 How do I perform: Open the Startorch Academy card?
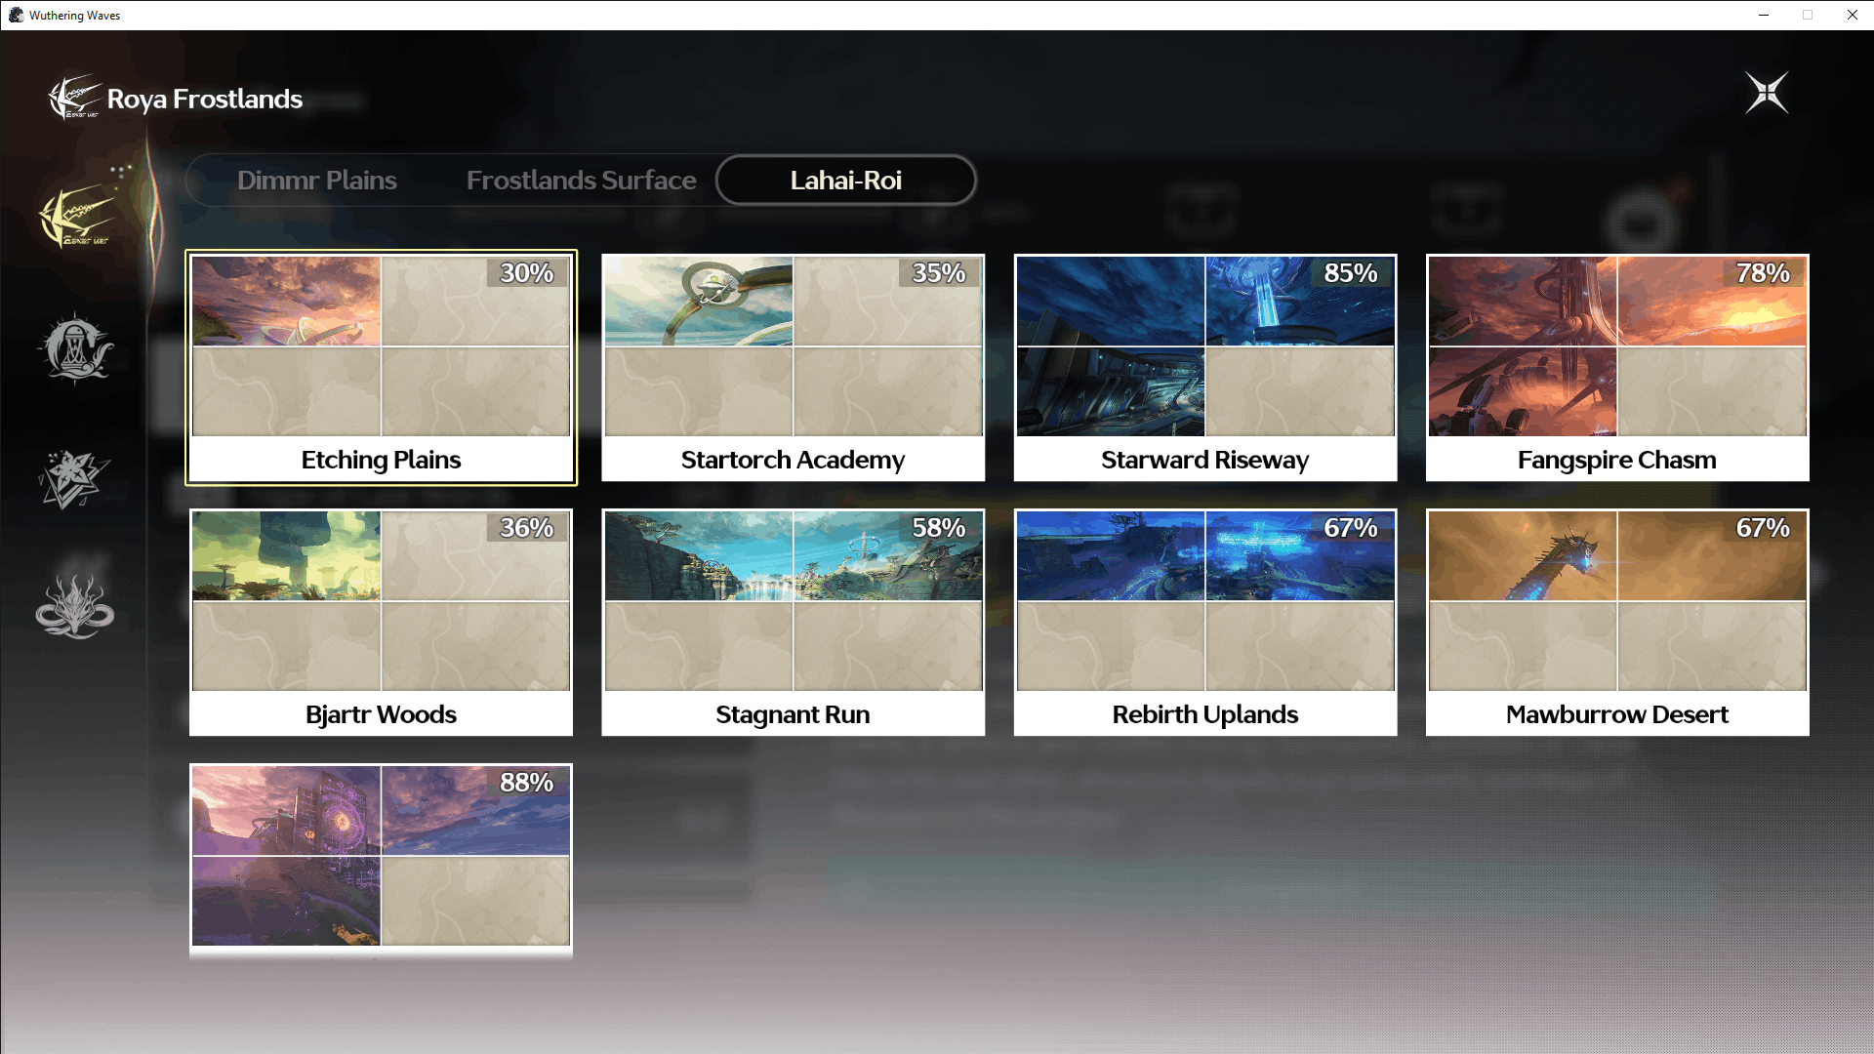click(793, 368)
